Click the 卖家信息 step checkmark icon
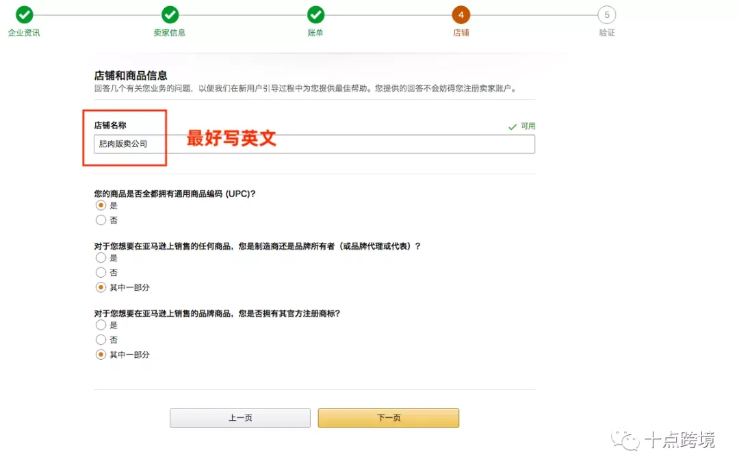Image resolution: width=739 pixels, height=472 pixels. coord(170,14)
